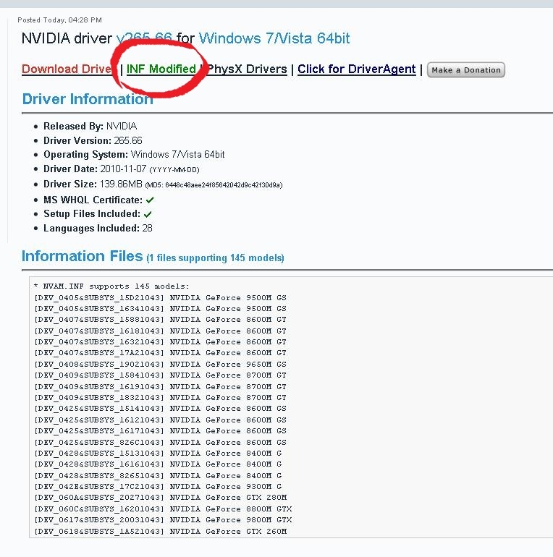Click the green MS WHQL Certificate checkmark
This screenshot has width=553, height=557.
149,200
